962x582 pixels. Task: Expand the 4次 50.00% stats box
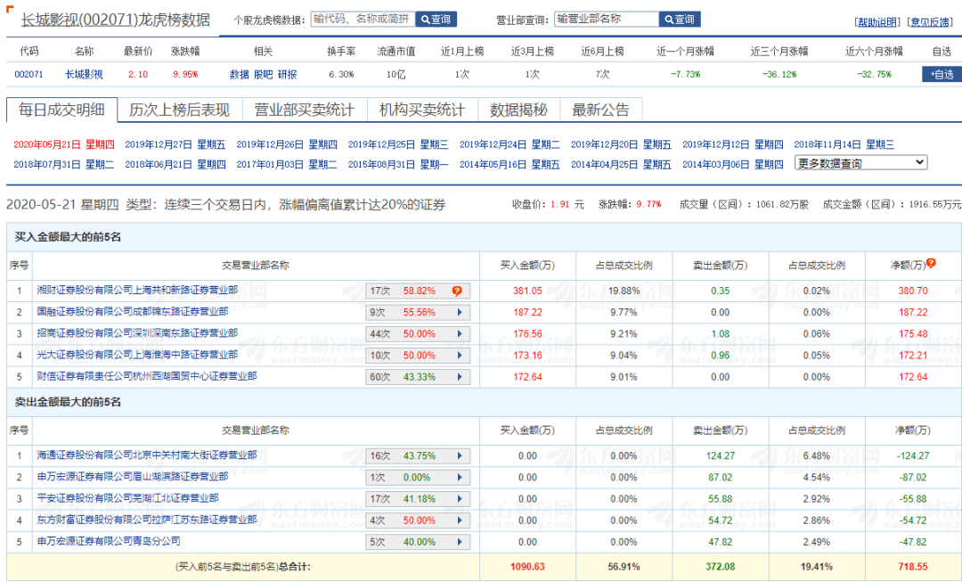pyautogui.click(x=460, y=521)
